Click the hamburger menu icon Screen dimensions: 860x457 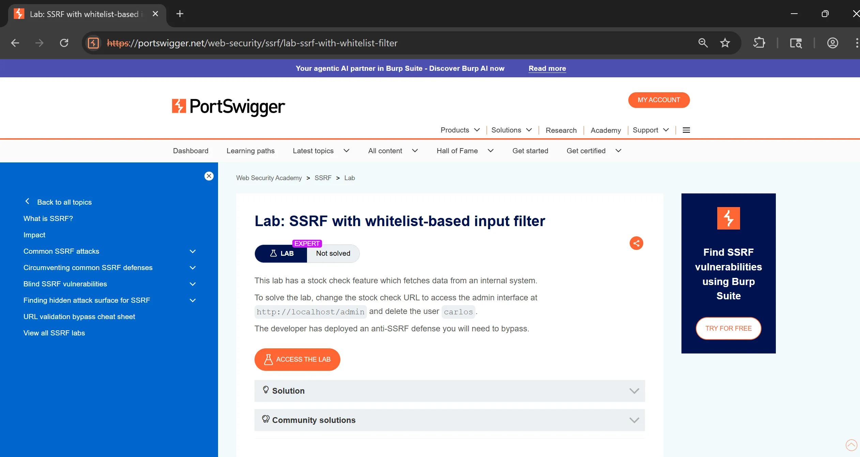(686, 130)
